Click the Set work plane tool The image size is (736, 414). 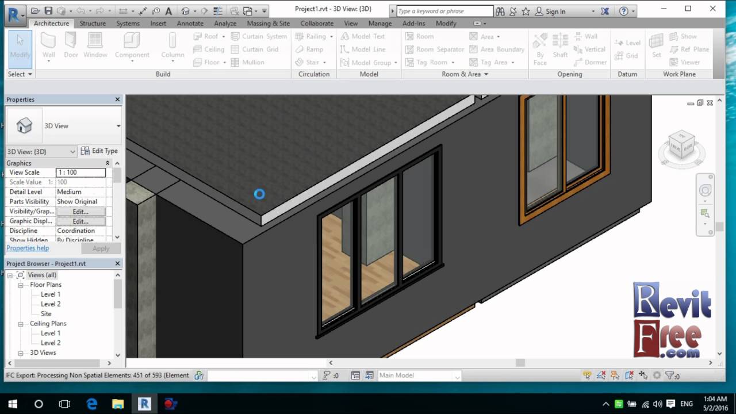(x=656, y=45)
